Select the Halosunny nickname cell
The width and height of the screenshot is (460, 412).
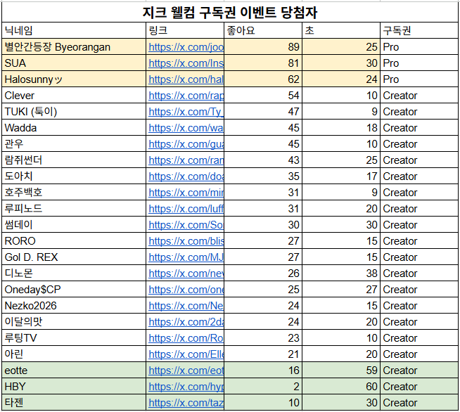click(x=74, y=79)
